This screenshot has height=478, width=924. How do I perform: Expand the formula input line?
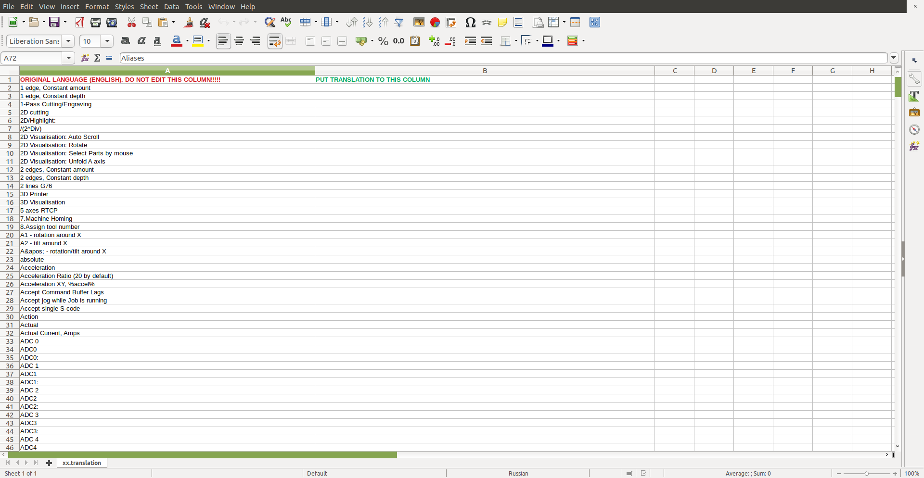pos(894,58)
